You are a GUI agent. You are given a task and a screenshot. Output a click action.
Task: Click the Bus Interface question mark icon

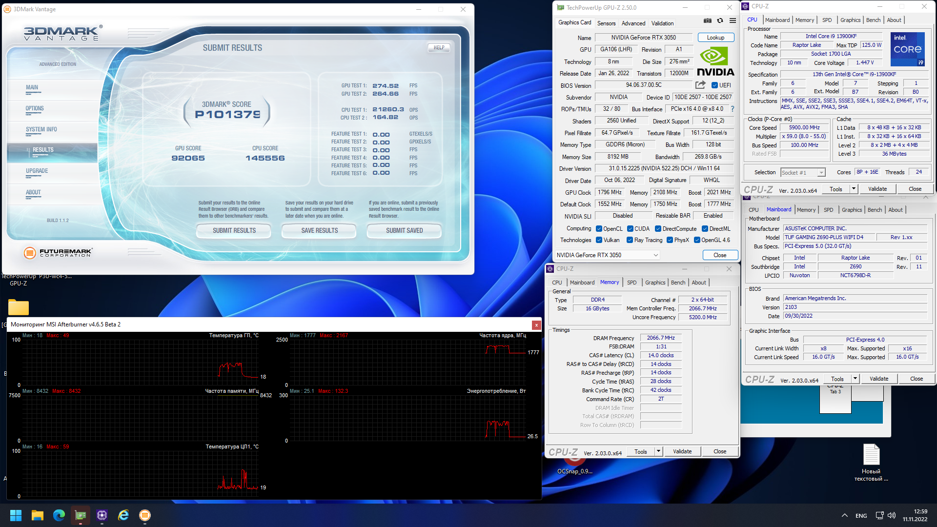click(733, 109)
